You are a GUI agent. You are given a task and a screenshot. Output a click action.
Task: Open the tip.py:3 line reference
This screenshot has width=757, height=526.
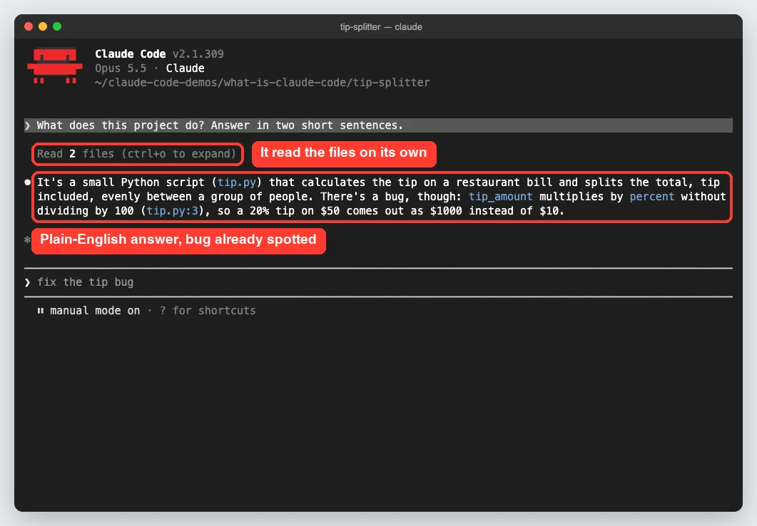point(173,211)
